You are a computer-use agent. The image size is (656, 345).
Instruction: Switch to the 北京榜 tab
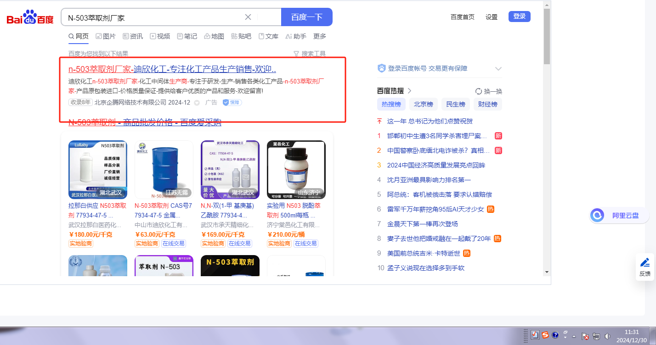click(424, 104)
